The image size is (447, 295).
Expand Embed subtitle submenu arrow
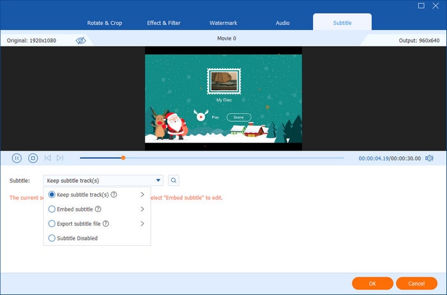point(142,209)
